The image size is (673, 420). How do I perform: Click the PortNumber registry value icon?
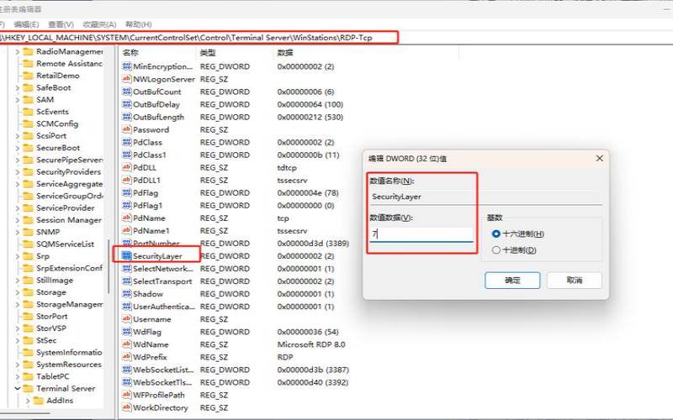pos(127,243)
